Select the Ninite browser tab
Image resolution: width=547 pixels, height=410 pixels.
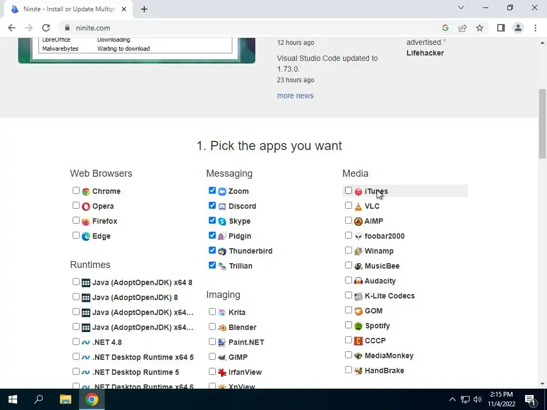(x=69, y=10)
